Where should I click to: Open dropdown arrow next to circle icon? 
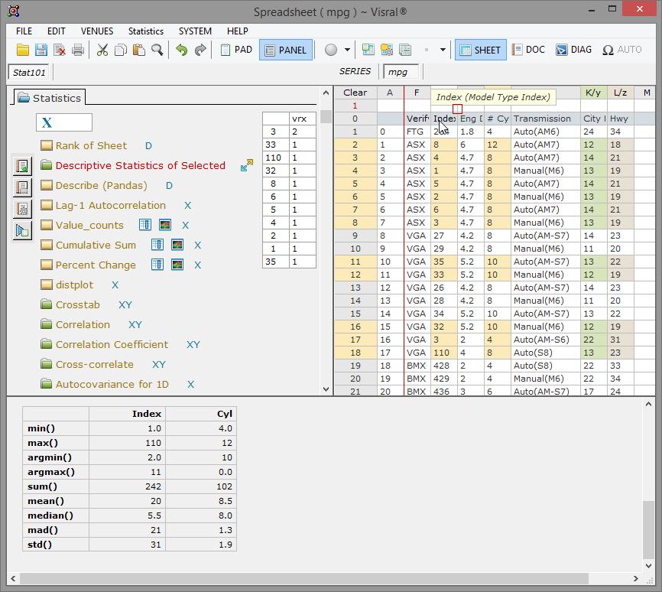coord(347,50)
